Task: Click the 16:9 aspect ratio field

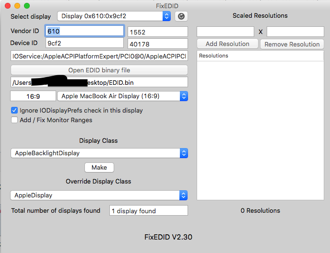Action: tap(33, 96)
